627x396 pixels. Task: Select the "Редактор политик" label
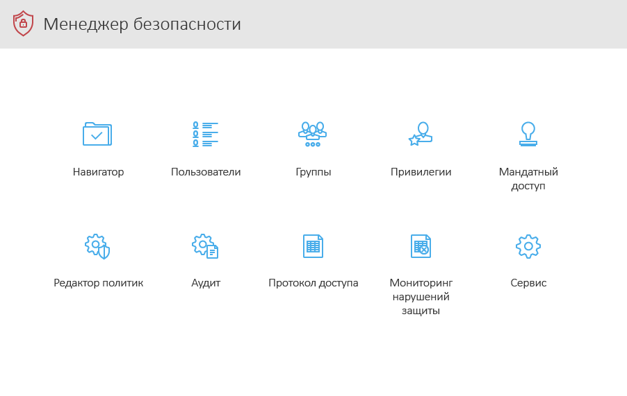coord(98,283)
